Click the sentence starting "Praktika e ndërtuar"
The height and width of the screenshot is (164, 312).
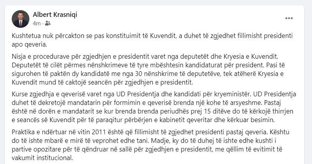(x=139, y=132)
